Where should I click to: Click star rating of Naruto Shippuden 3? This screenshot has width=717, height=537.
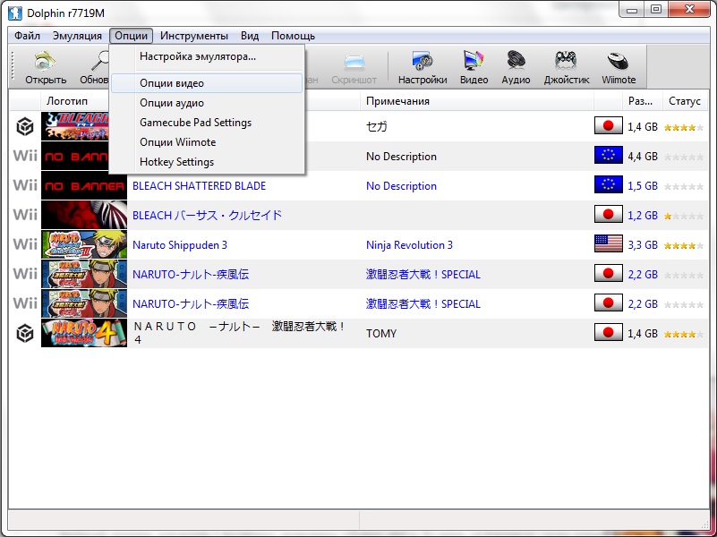(684, 245)
